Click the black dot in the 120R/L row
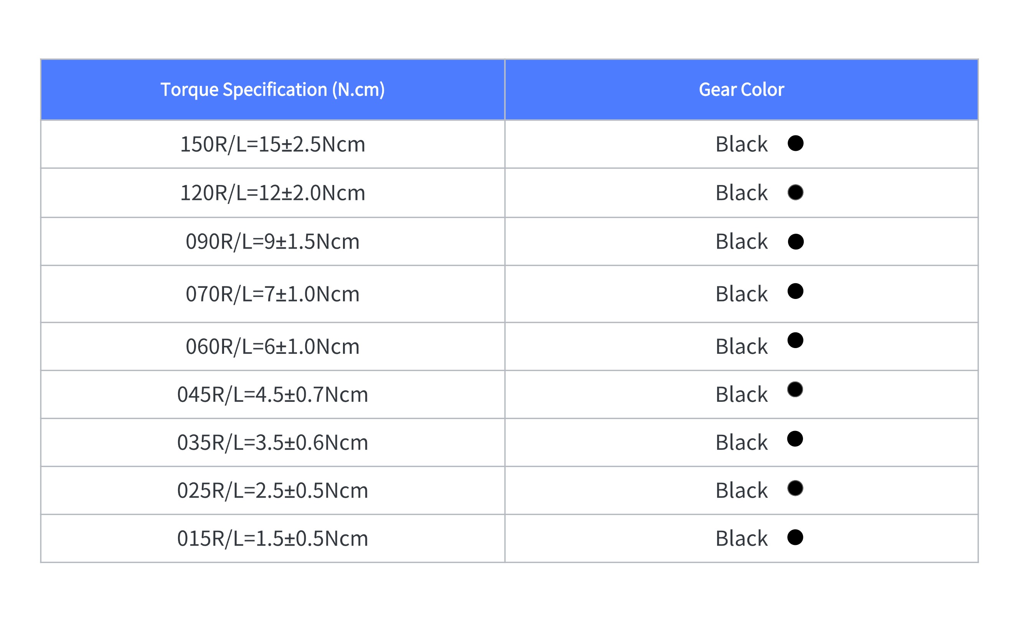 tap(795, 192)
